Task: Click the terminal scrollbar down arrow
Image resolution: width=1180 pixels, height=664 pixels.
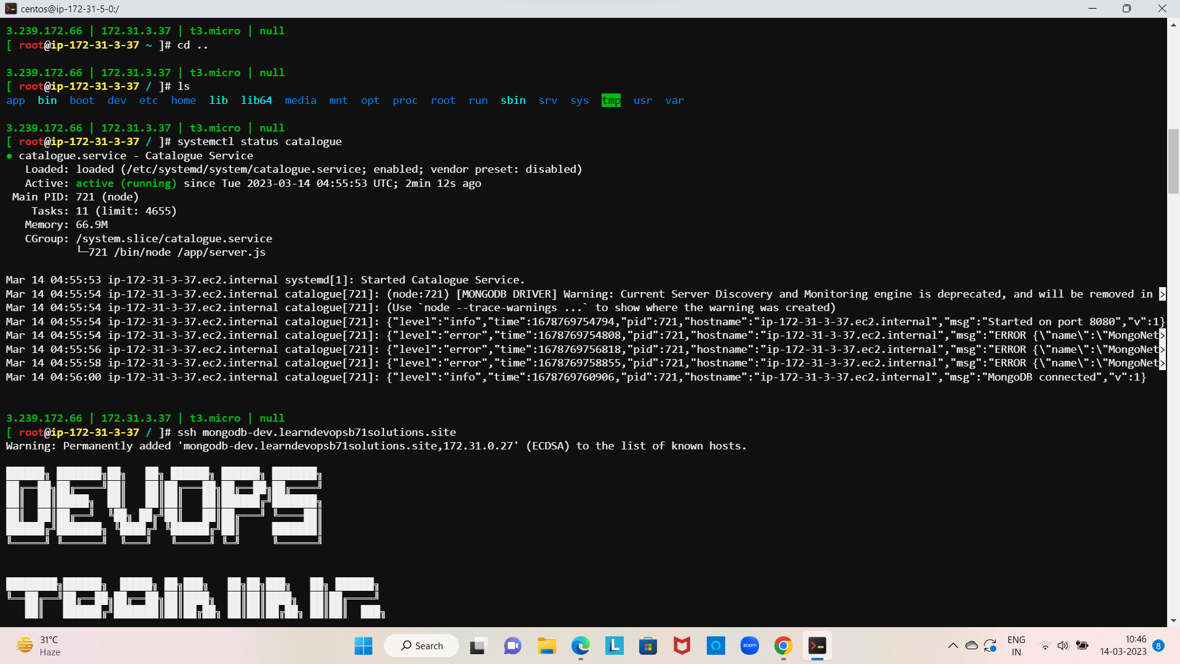Action: (x=1173, y=619)
